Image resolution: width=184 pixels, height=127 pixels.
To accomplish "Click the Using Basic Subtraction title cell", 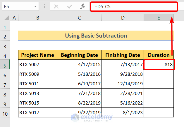I will pyautogui.click(x=96, y=36).
